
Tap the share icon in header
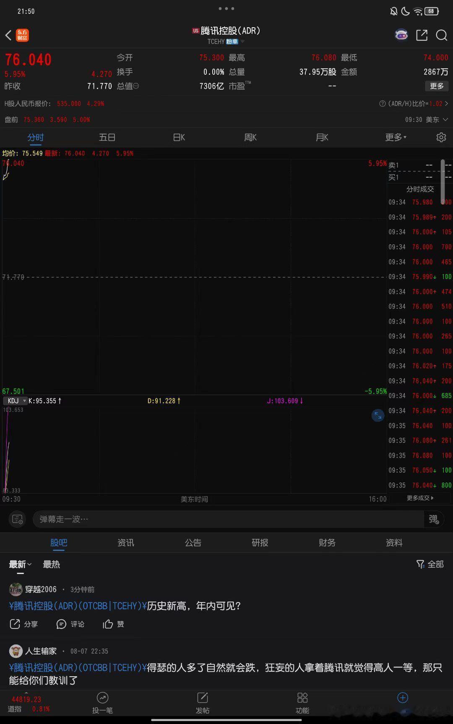(x=422, y=35)
